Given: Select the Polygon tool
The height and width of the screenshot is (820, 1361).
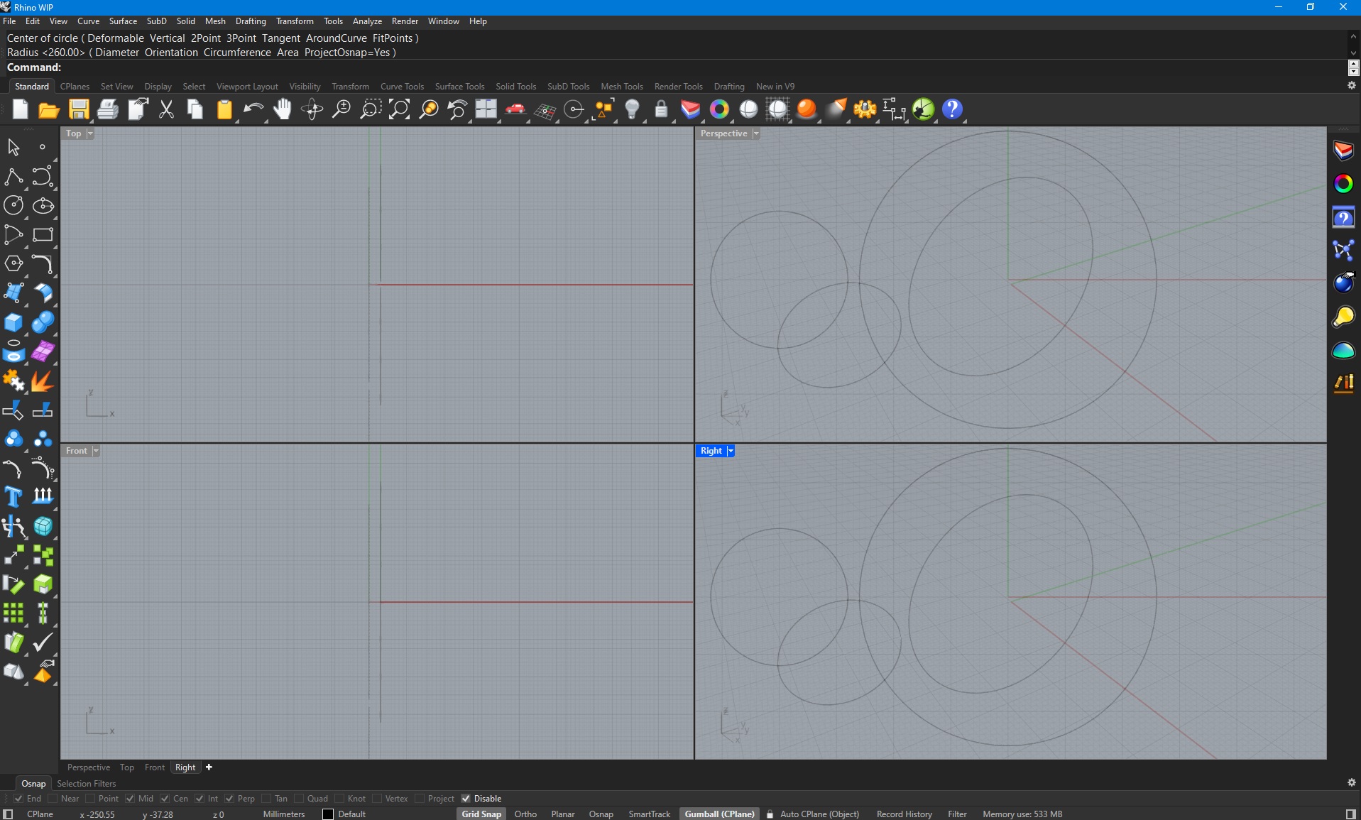Looking at the screenshot, I should (x=13, y=263).
